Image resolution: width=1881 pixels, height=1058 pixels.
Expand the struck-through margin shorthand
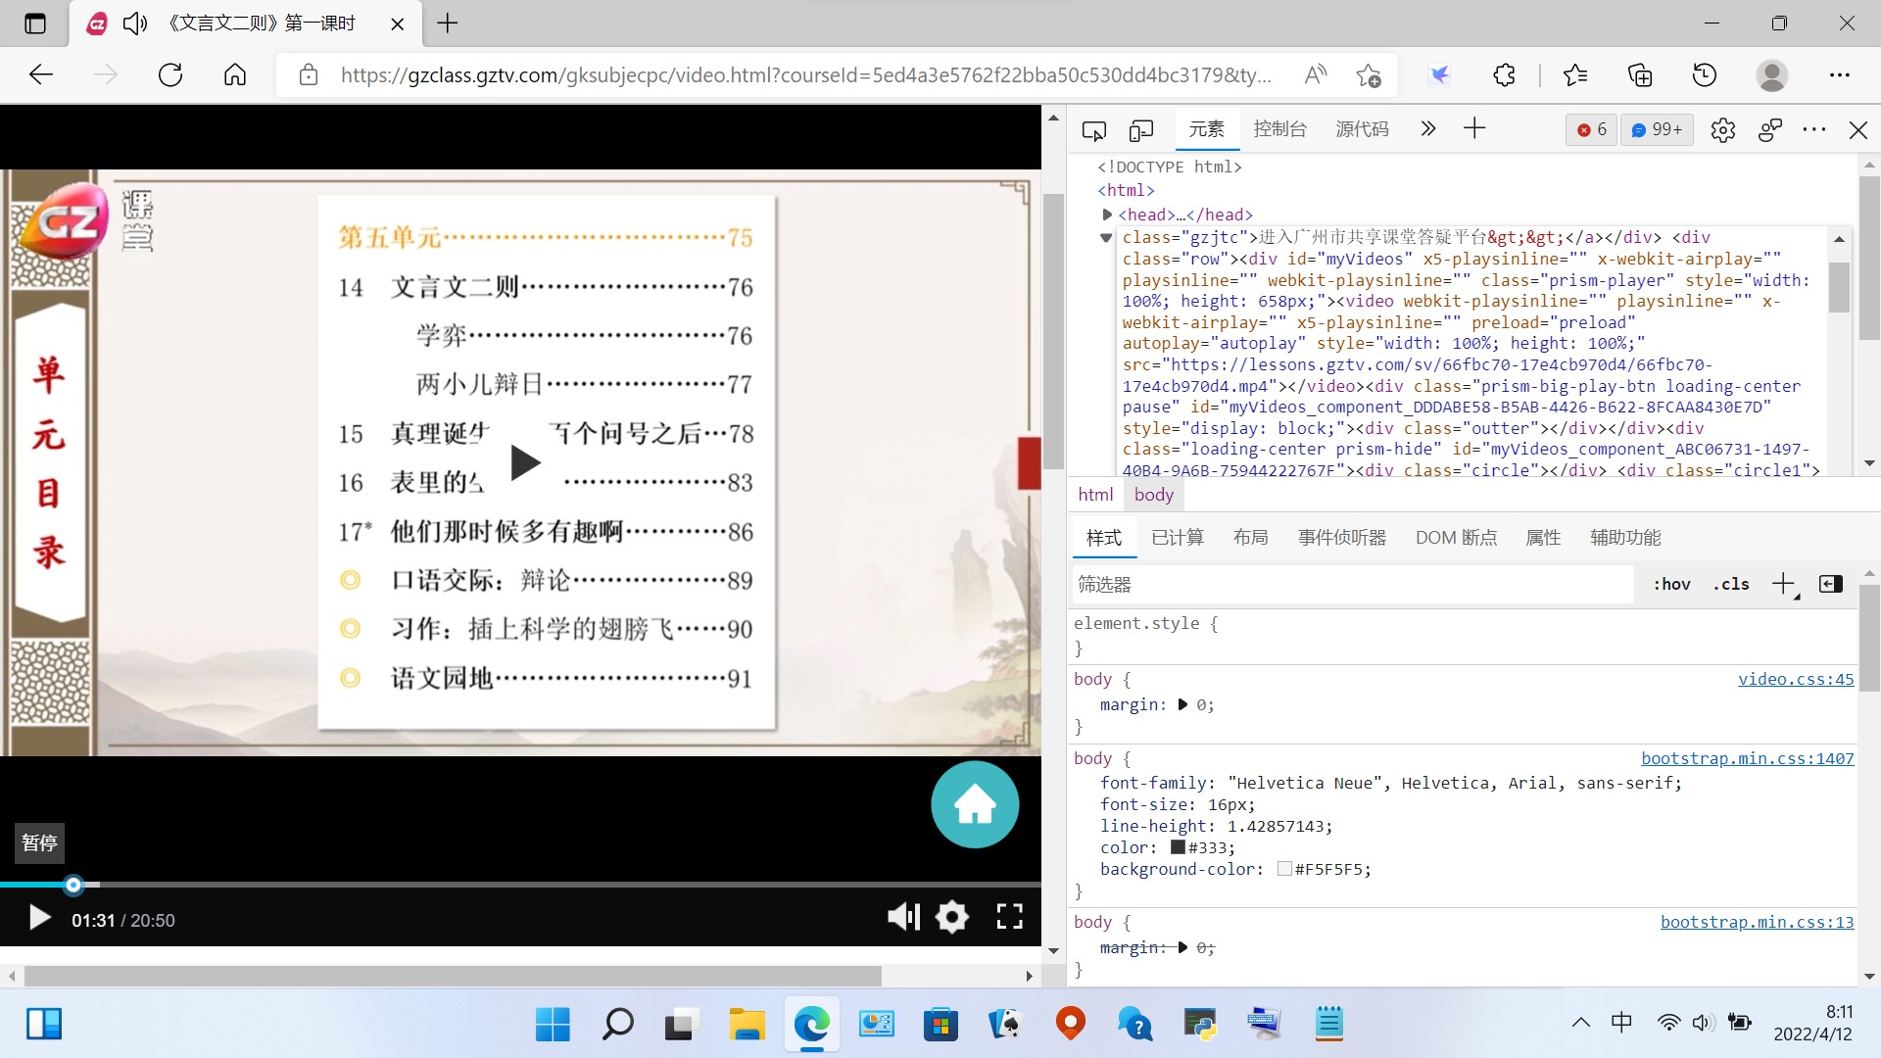click(x=1182, y=947)
